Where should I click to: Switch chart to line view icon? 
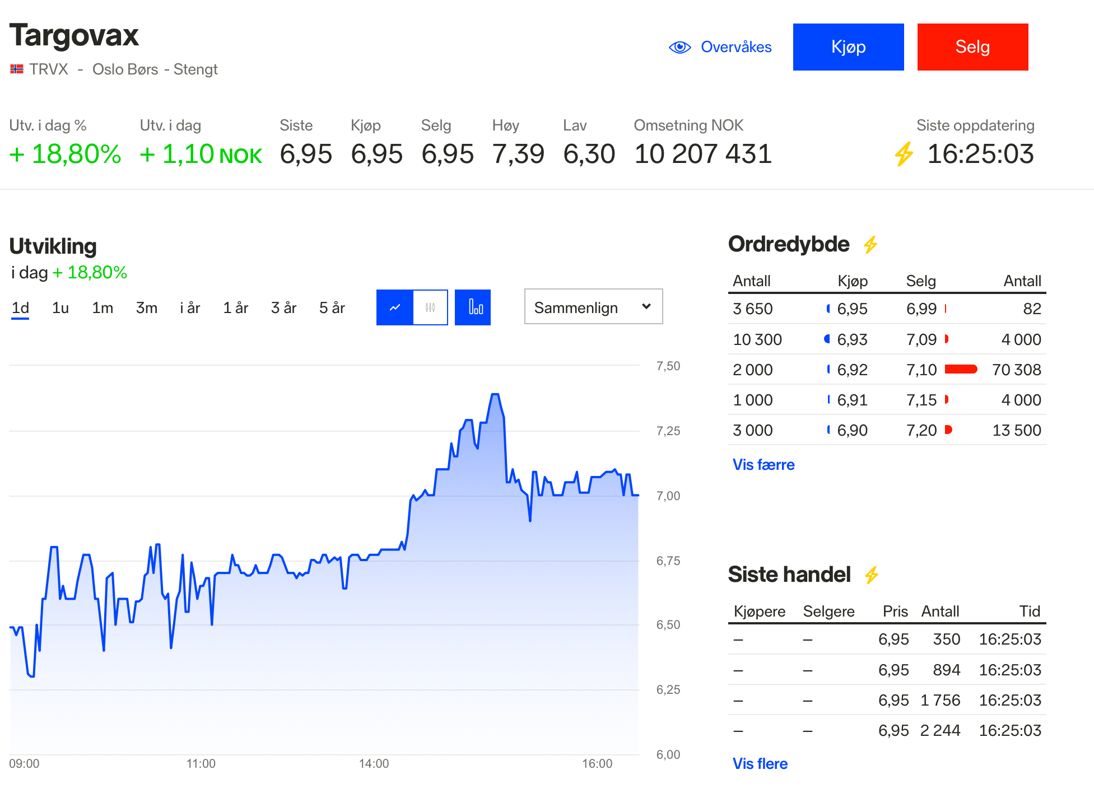[x=395, y=307]
